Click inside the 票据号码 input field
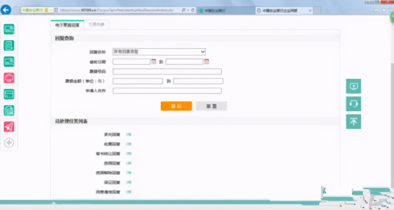Image resolution: width=394 pixels, height=210 pixels. pyautogui.click(x=167, y=71)
